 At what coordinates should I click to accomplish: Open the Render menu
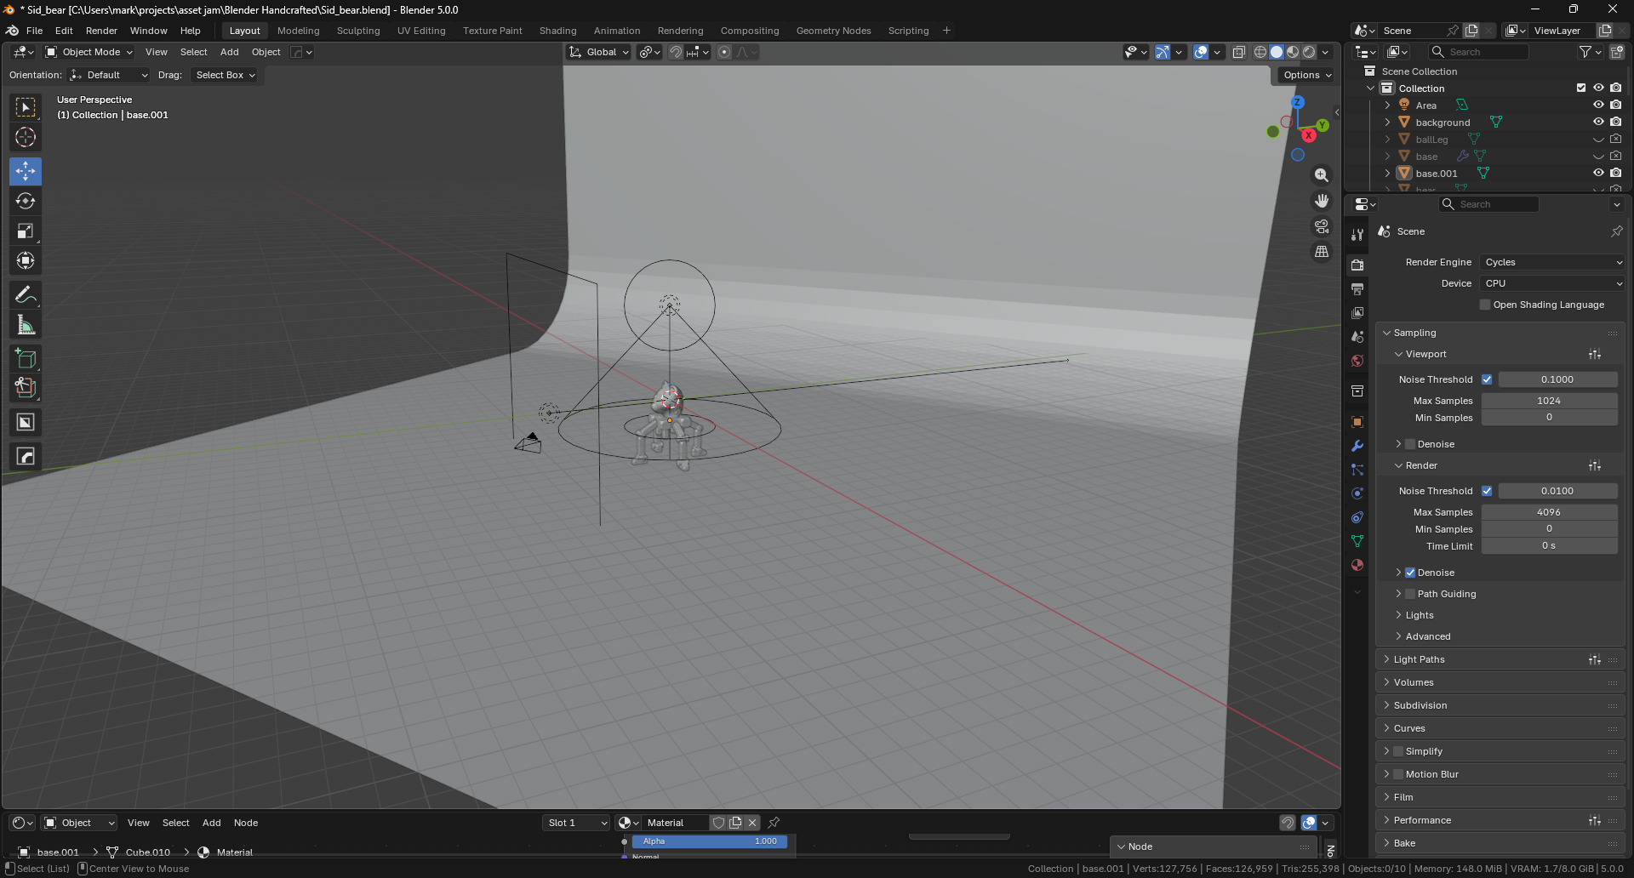coord(101,31)
